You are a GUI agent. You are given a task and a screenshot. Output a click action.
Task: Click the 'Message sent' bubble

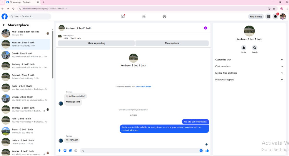[x=73, y=102]
